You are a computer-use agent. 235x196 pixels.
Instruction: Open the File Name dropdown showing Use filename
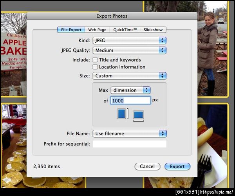pyautogui.click(x=130, y=133)
